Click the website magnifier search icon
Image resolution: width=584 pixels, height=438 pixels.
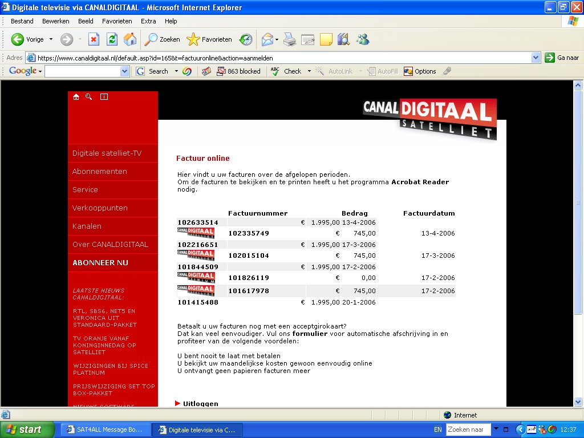point(88,97)
